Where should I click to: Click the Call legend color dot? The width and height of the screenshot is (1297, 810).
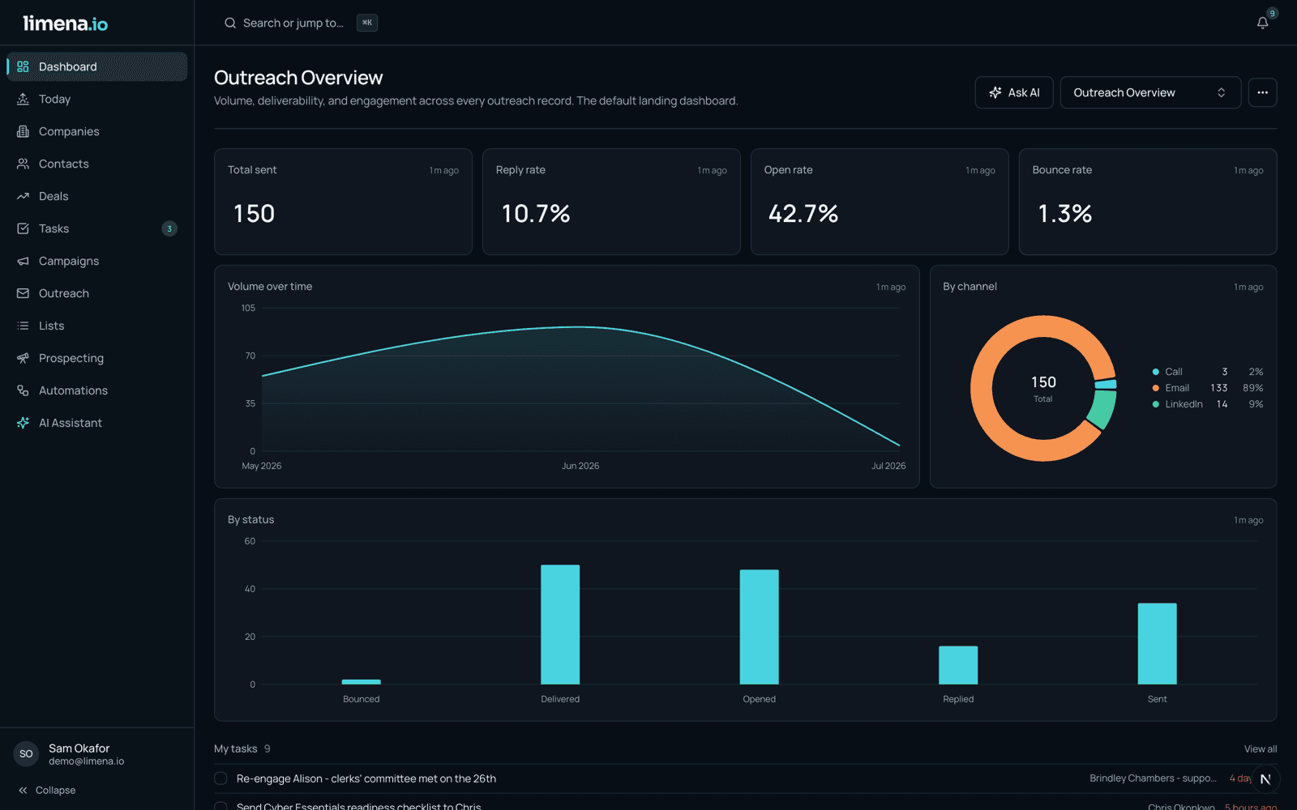point(1155,372)
